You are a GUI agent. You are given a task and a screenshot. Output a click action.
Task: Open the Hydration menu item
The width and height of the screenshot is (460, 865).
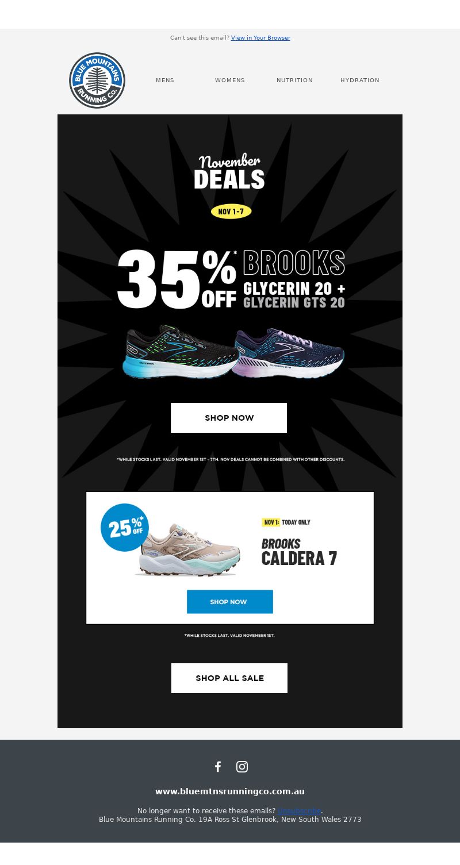coord(360,80)
